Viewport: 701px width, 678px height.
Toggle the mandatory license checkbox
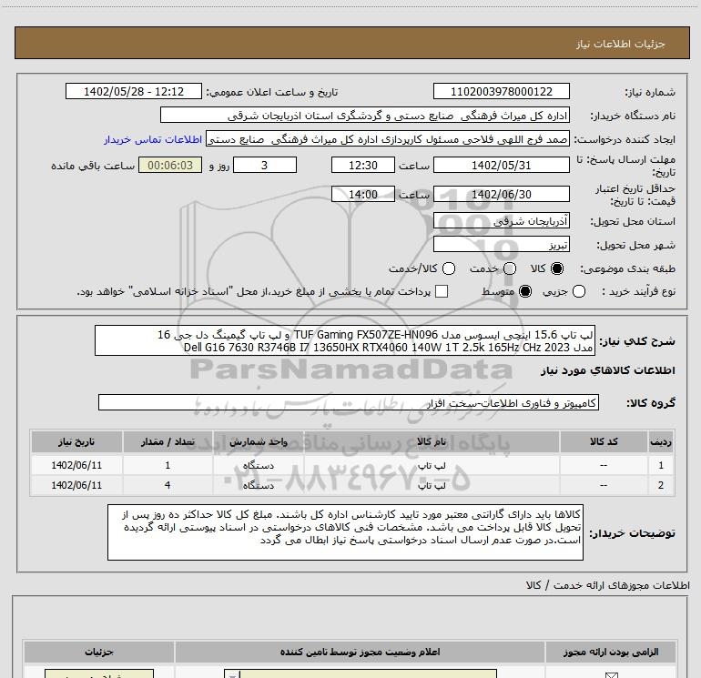(611, 675)
